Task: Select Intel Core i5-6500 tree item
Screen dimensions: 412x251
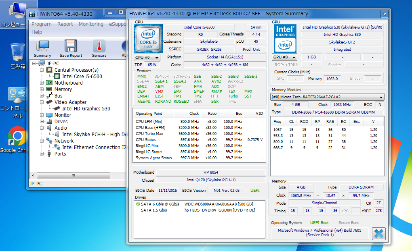Action: pos(82,77)
